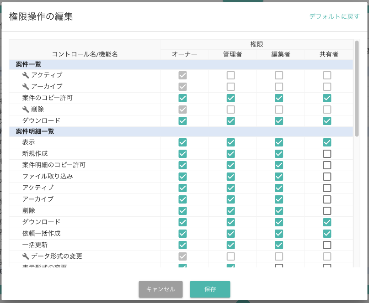This screenshot has width=369, height=303.
Task: Uncheck 案件のコピー許可 for 共有者
Action: [327, 98]
